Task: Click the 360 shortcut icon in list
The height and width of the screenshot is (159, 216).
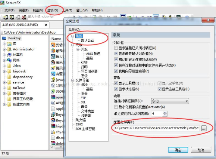Action: pyautogui.click(x=53, y=91)
